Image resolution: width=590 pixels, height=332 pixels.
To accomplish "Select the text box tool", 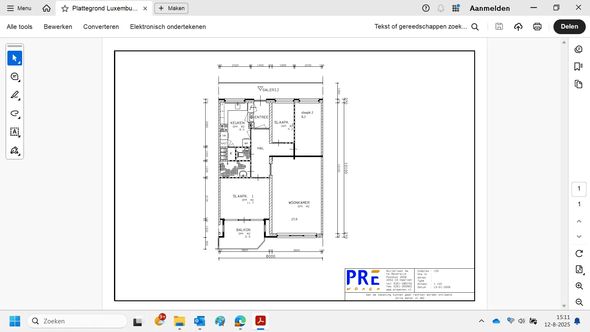I will [x=15, y=132].
